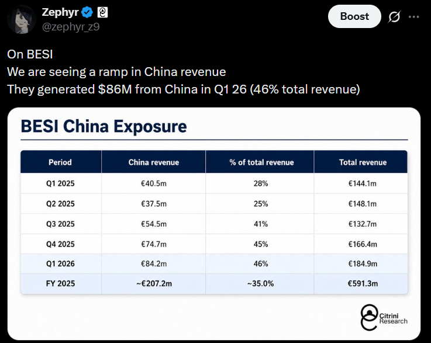Click the blue verified badge
The height and width of the screenshot is (343, 431).
point(87,13)
